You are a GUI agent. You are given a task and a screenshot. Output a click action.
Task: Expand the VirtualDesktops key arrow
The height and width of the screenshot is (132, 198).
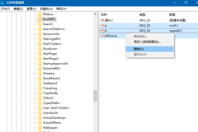pos(35,118)
